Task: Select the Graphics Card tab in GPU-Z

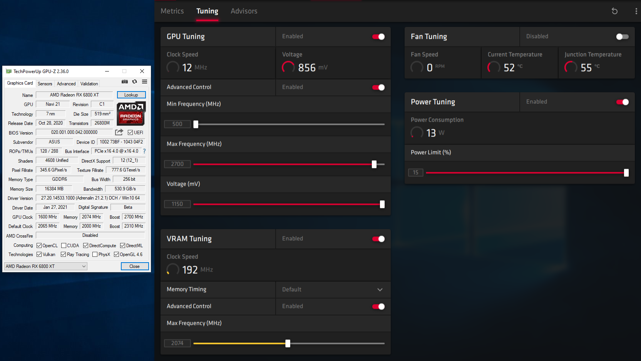Action: click(x=20, y=83)
